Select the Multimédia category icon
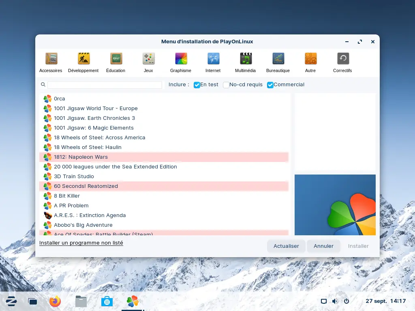Screen dimensions: 415x311 pyautogui.click(x=246, y=59)
